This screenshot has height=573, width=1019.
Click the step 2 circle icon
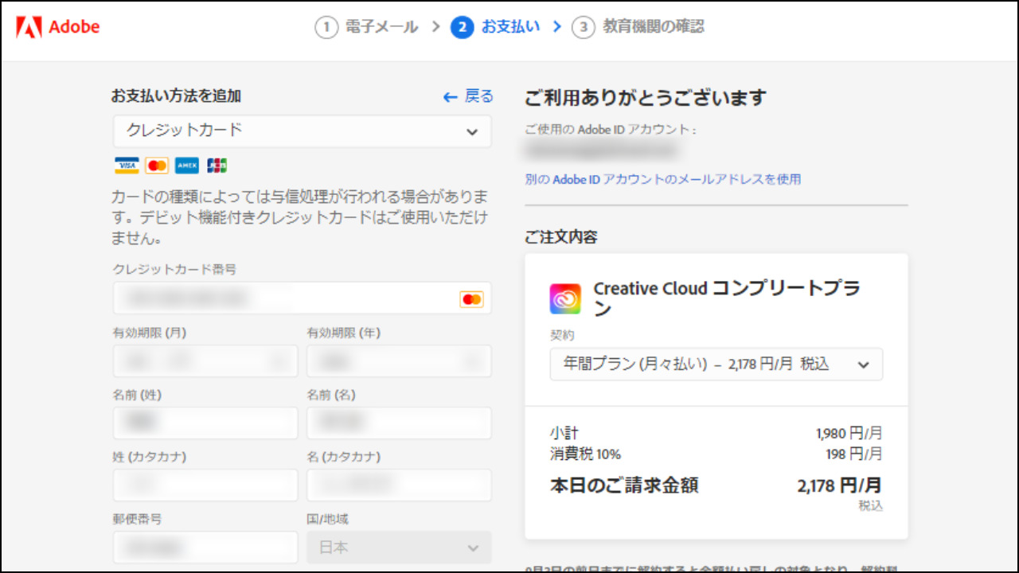[x=462, y=28]
